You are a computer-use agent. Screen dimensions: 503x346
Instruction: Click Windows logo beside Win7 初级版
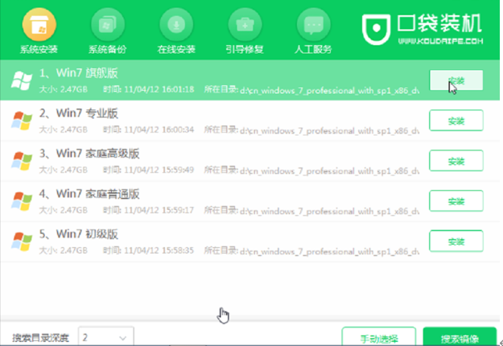point(22,241)
